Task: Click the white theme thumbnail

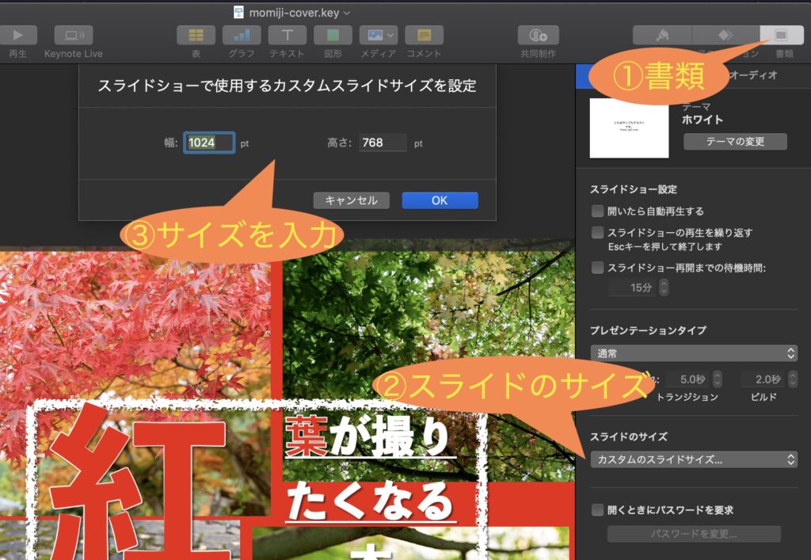Action: pyautogui.click(x=629, y=128)
